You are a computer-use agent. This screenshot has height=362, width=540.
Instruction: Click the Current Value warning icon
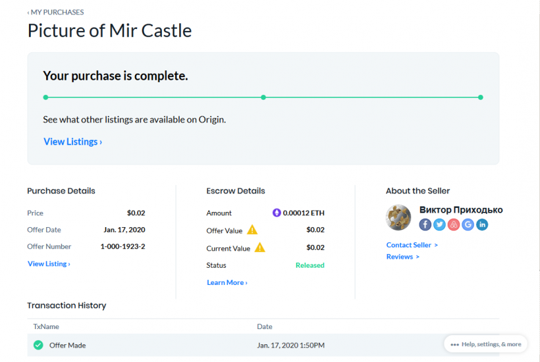(259, 247)
